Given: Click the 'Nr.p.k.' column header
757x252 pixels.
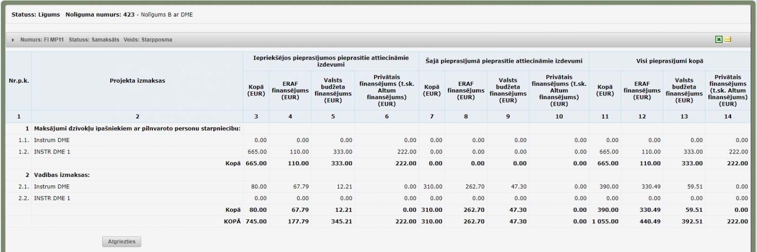Looking at the screenshot, I should 19,81.
